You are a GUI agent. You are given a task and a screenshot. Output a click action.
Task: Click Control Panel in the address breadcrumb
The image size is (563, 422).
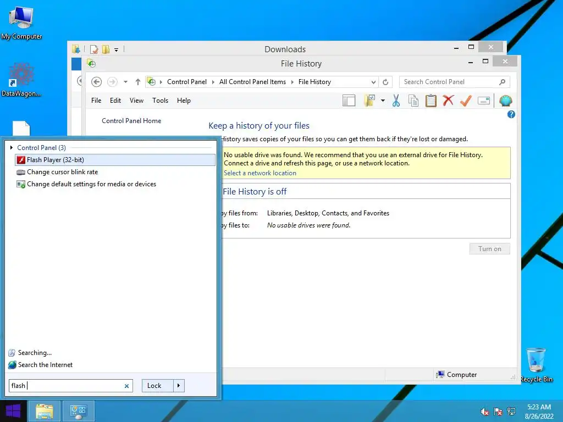tap(187, 82)
